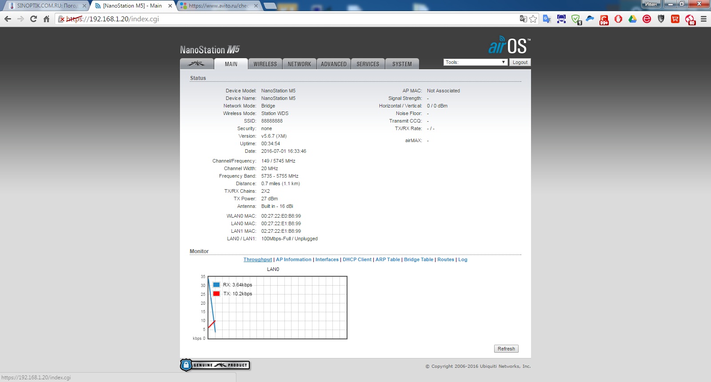This screenshot has width=711, height=382.
Task: Click the airOS logo
Action: point(509,45)
